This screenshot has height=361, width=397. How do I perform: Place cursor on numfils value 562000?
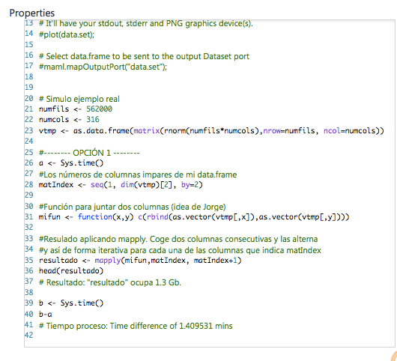(x=99, y=109)
